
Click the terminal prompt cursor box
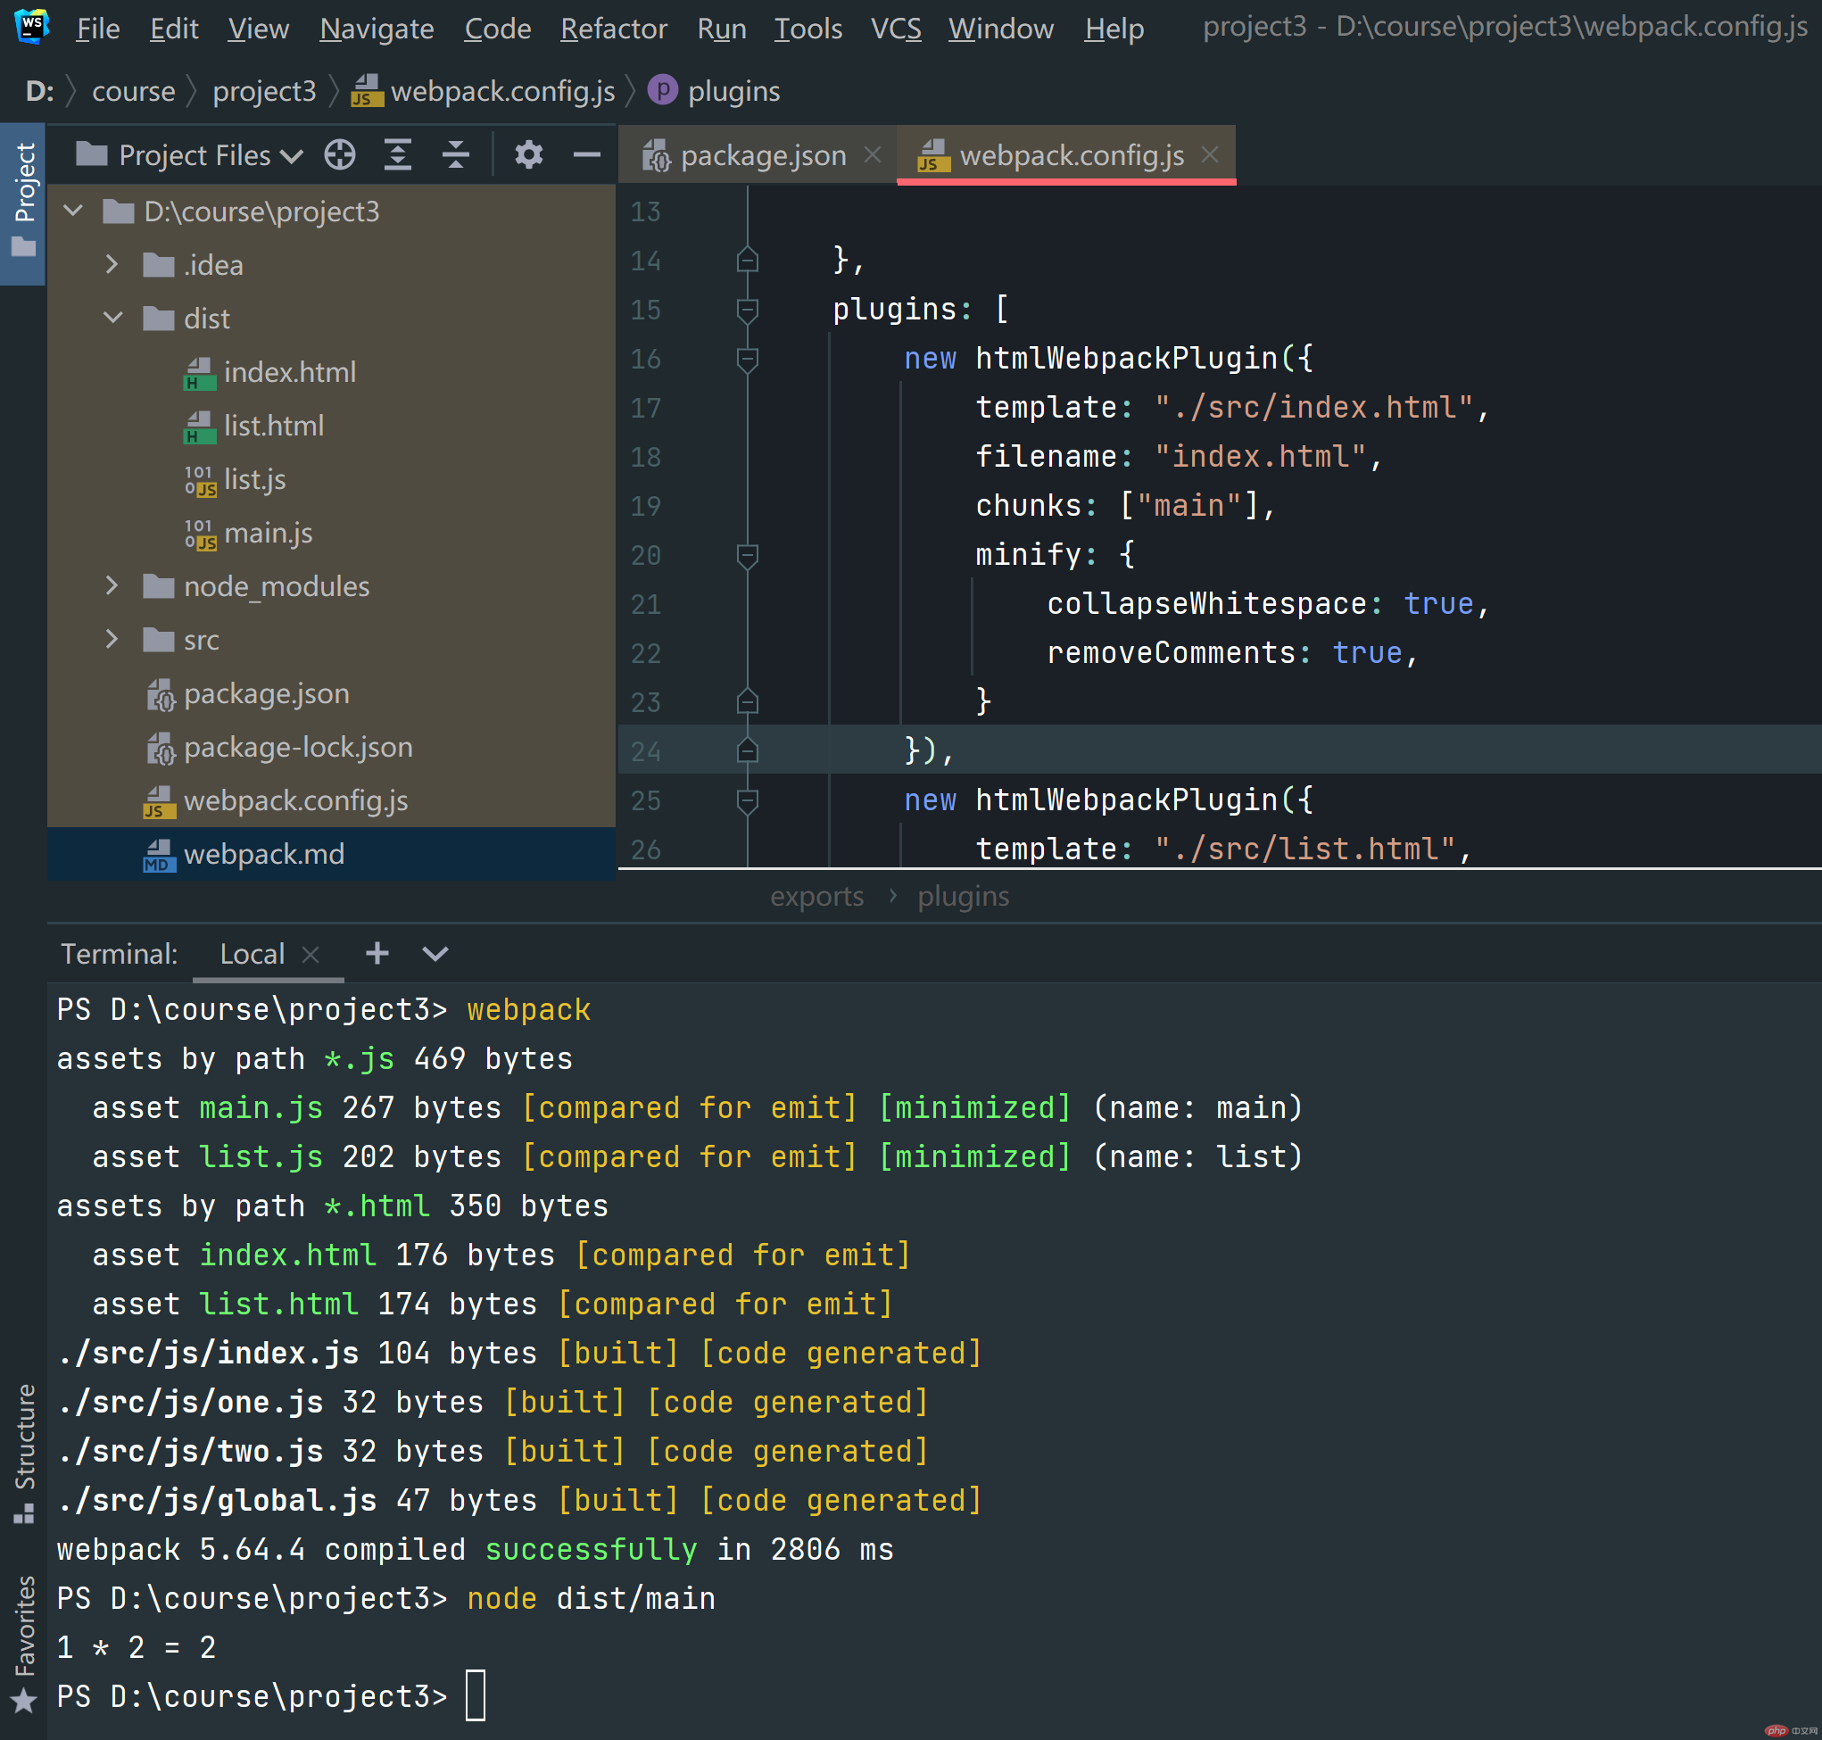click(476, 1696)
